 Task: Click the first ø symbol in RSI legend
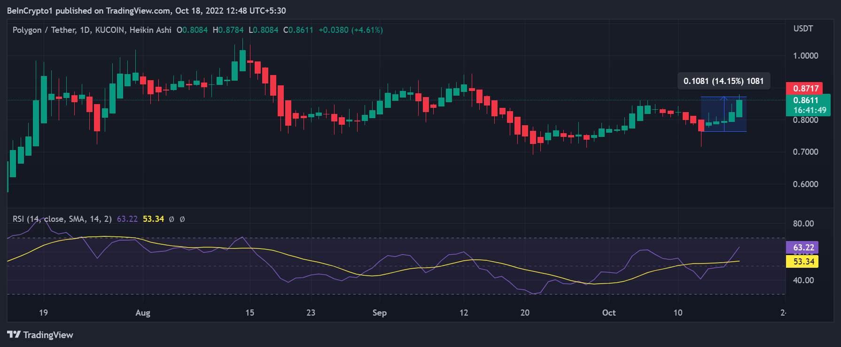(x=171, y=219)
